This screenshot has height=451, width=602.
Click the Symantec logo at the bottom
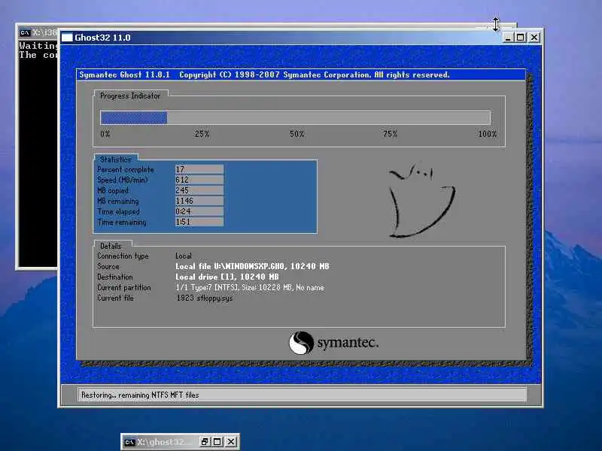point(333,343)
